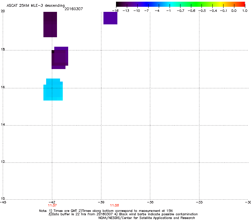
Task: Click latitude axis label 16
Action: [3, 87]
